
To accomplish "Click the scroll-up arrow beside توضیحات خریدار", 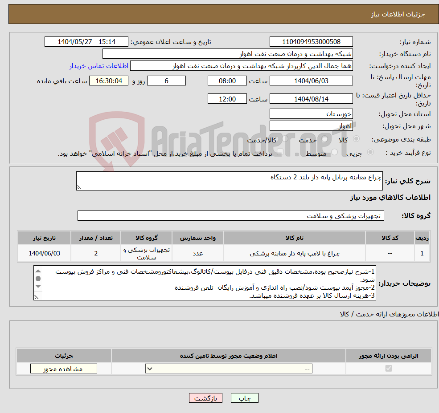I will tap(37, 271).
